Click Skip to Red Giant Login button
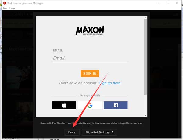This screenshot has height=140, width=183. [99, 132]
